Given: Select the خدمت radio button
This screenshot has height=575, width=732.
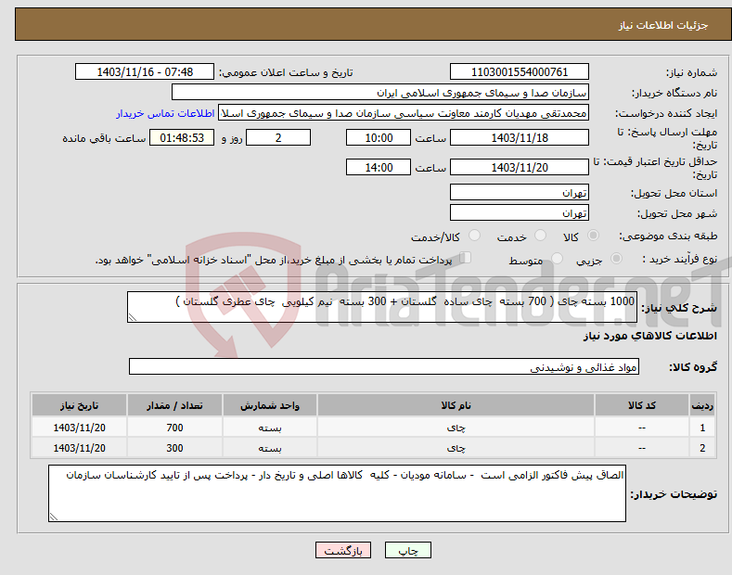Looking at the screenshot, I should point(540,236).
